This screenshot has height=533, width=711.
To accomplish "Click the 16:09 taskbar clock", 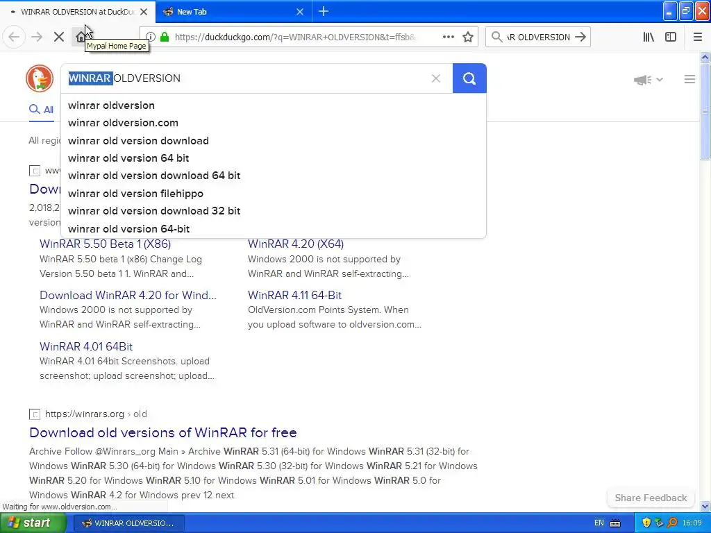I will (x=692, y=523).
